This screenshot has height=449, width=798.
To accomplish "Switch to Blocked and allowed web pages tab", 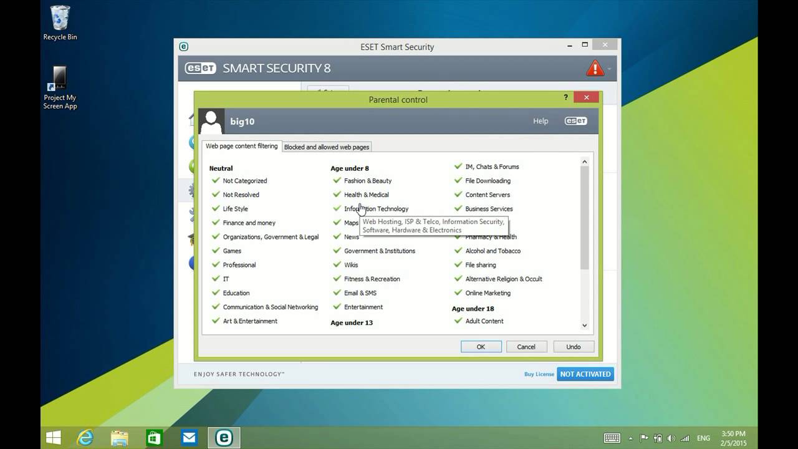I will 327,147.
